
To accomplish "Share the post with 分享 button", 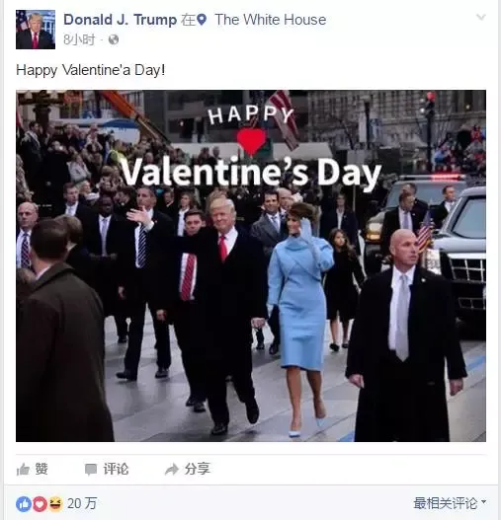I will (x=188, y=470).
